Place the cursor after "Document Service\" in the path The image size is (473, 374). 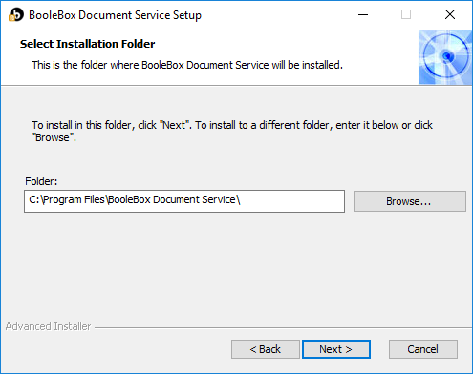pos(241,199)
